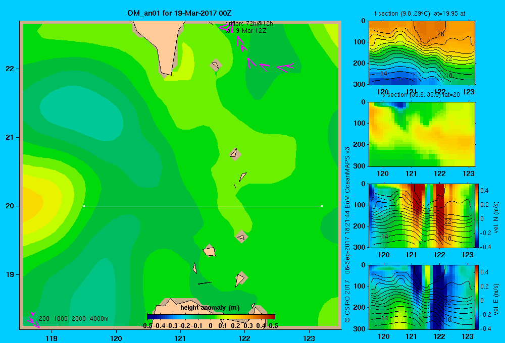Click latitude tick label 22 on main map
Screen dimensions: 505x343
[10, 69]
